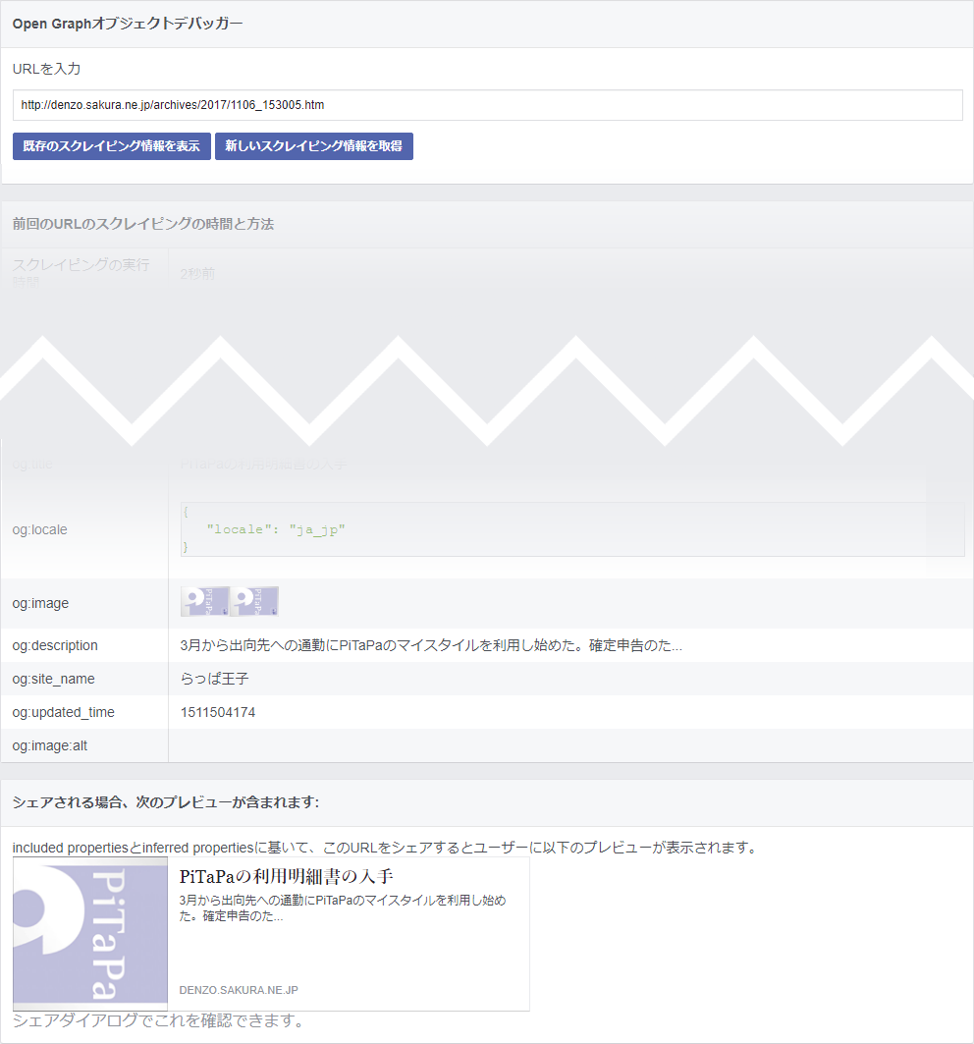Screen dimensions: 974x1044
Task: Click first og:image PiTaPa thumbnail
Action: [205, 601]
